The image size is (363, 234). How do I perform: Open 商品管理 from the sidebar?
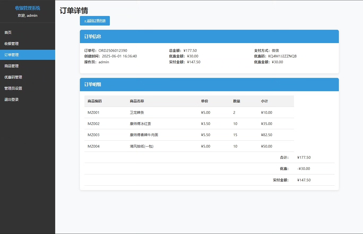(11, 66)
